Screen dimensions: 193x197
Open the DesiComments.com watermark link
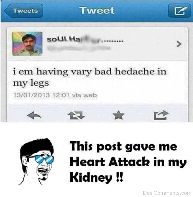point(167,193)
